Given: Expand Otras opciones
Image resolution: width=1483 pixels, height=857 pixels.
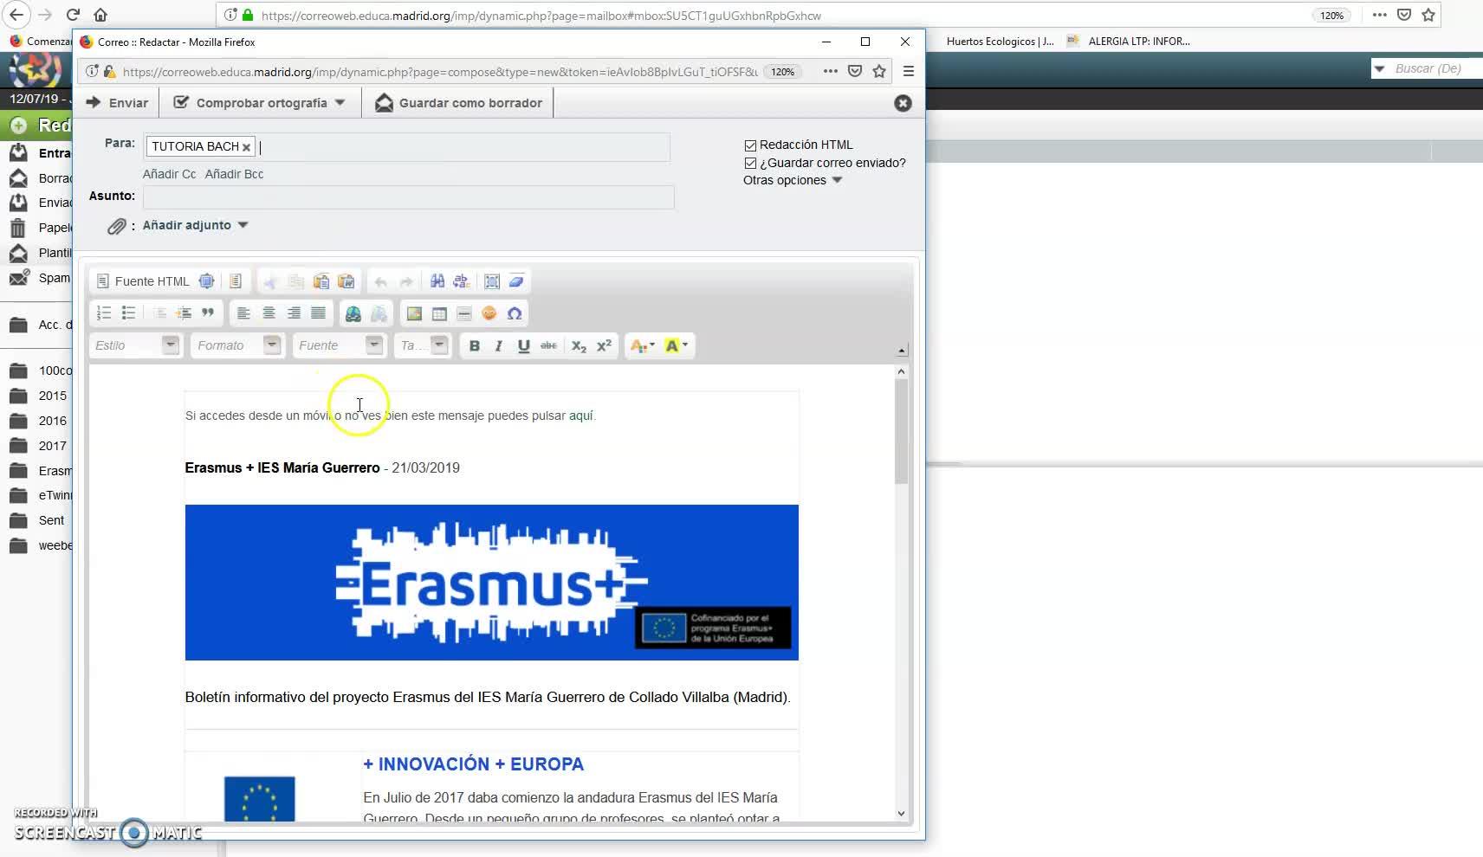Looking at the screenshot, I should coord(793,180).
